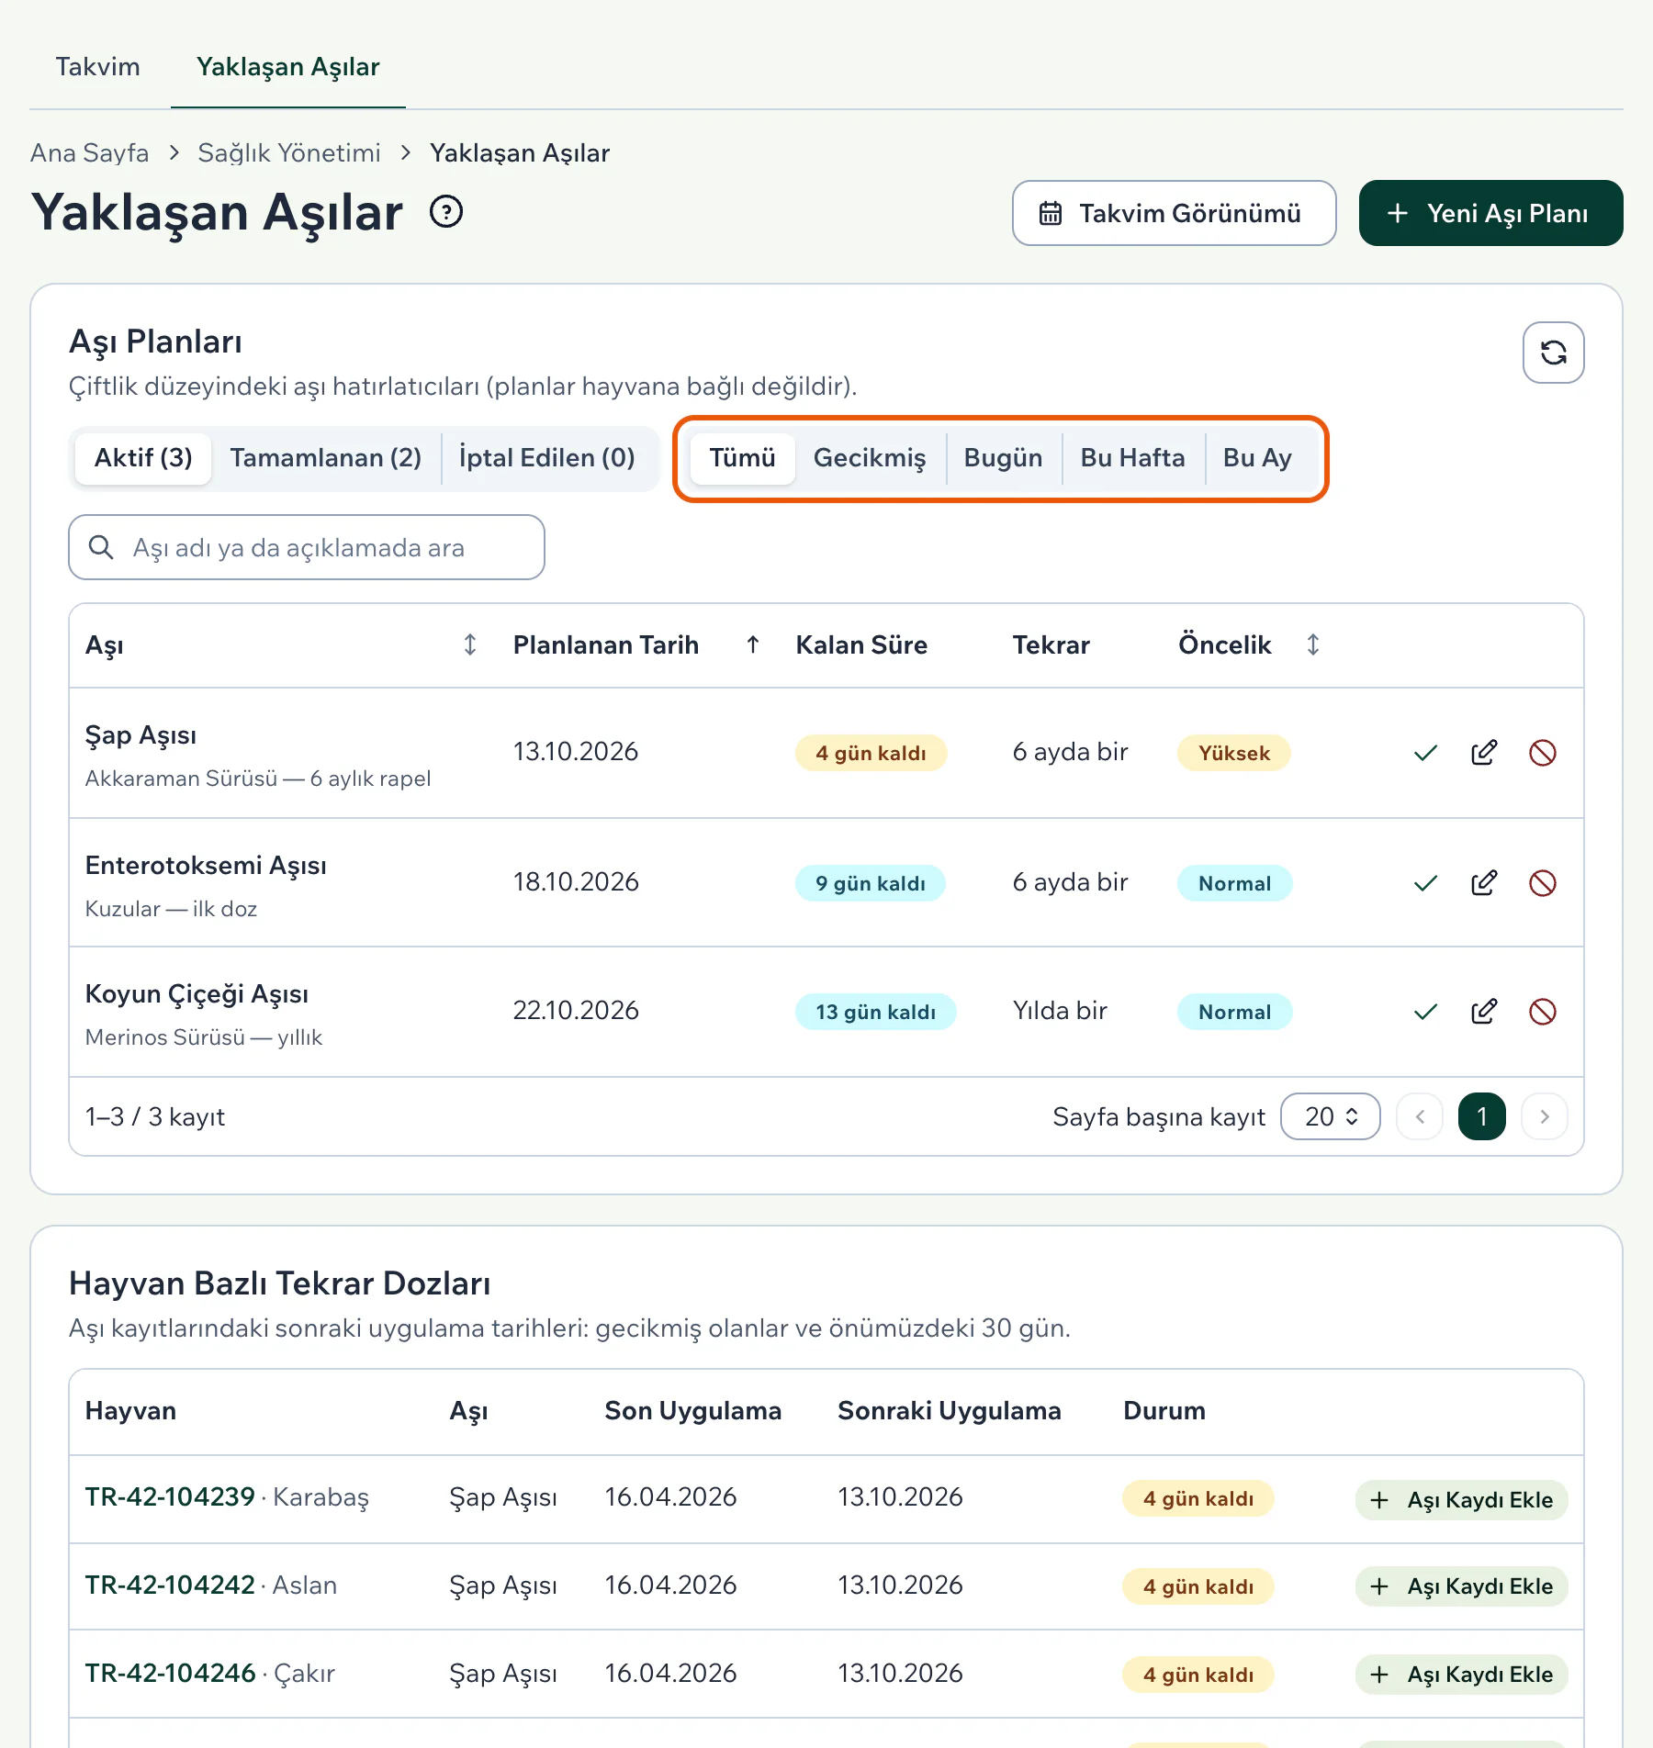Sort by Aşı column arrows
Screen dimensions: 1653x1748
click(470, 644)
